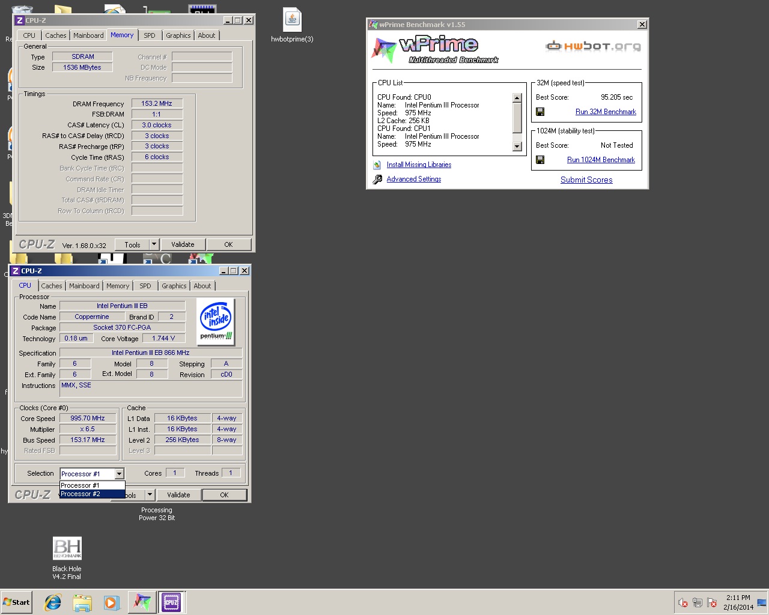Click the CPU List scroll up arrow

[x=517, y=98]
